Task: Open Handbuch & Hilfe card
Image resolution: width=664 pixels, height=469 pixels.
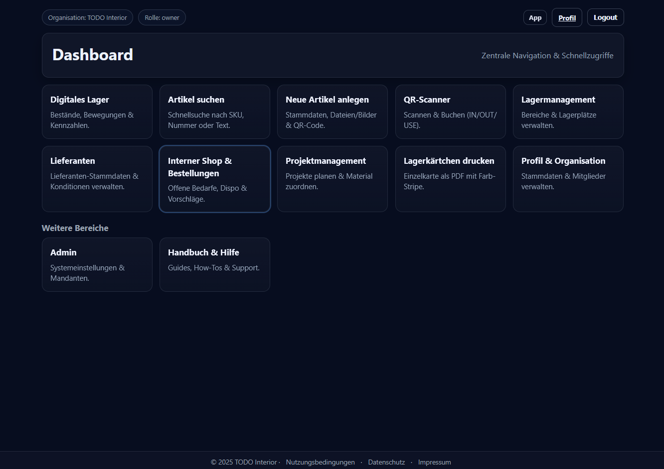Action: 214,264
